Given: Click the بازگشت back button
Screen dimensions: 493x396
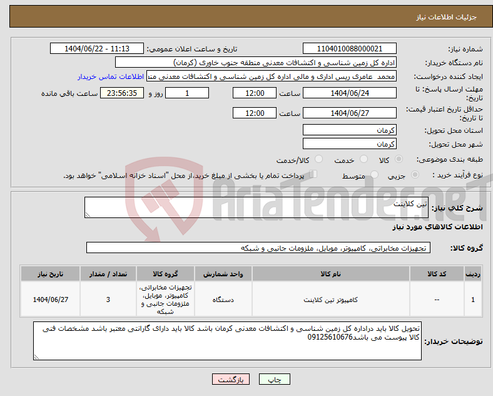Looking at the screenshot, I should click(x=231, y=379).
